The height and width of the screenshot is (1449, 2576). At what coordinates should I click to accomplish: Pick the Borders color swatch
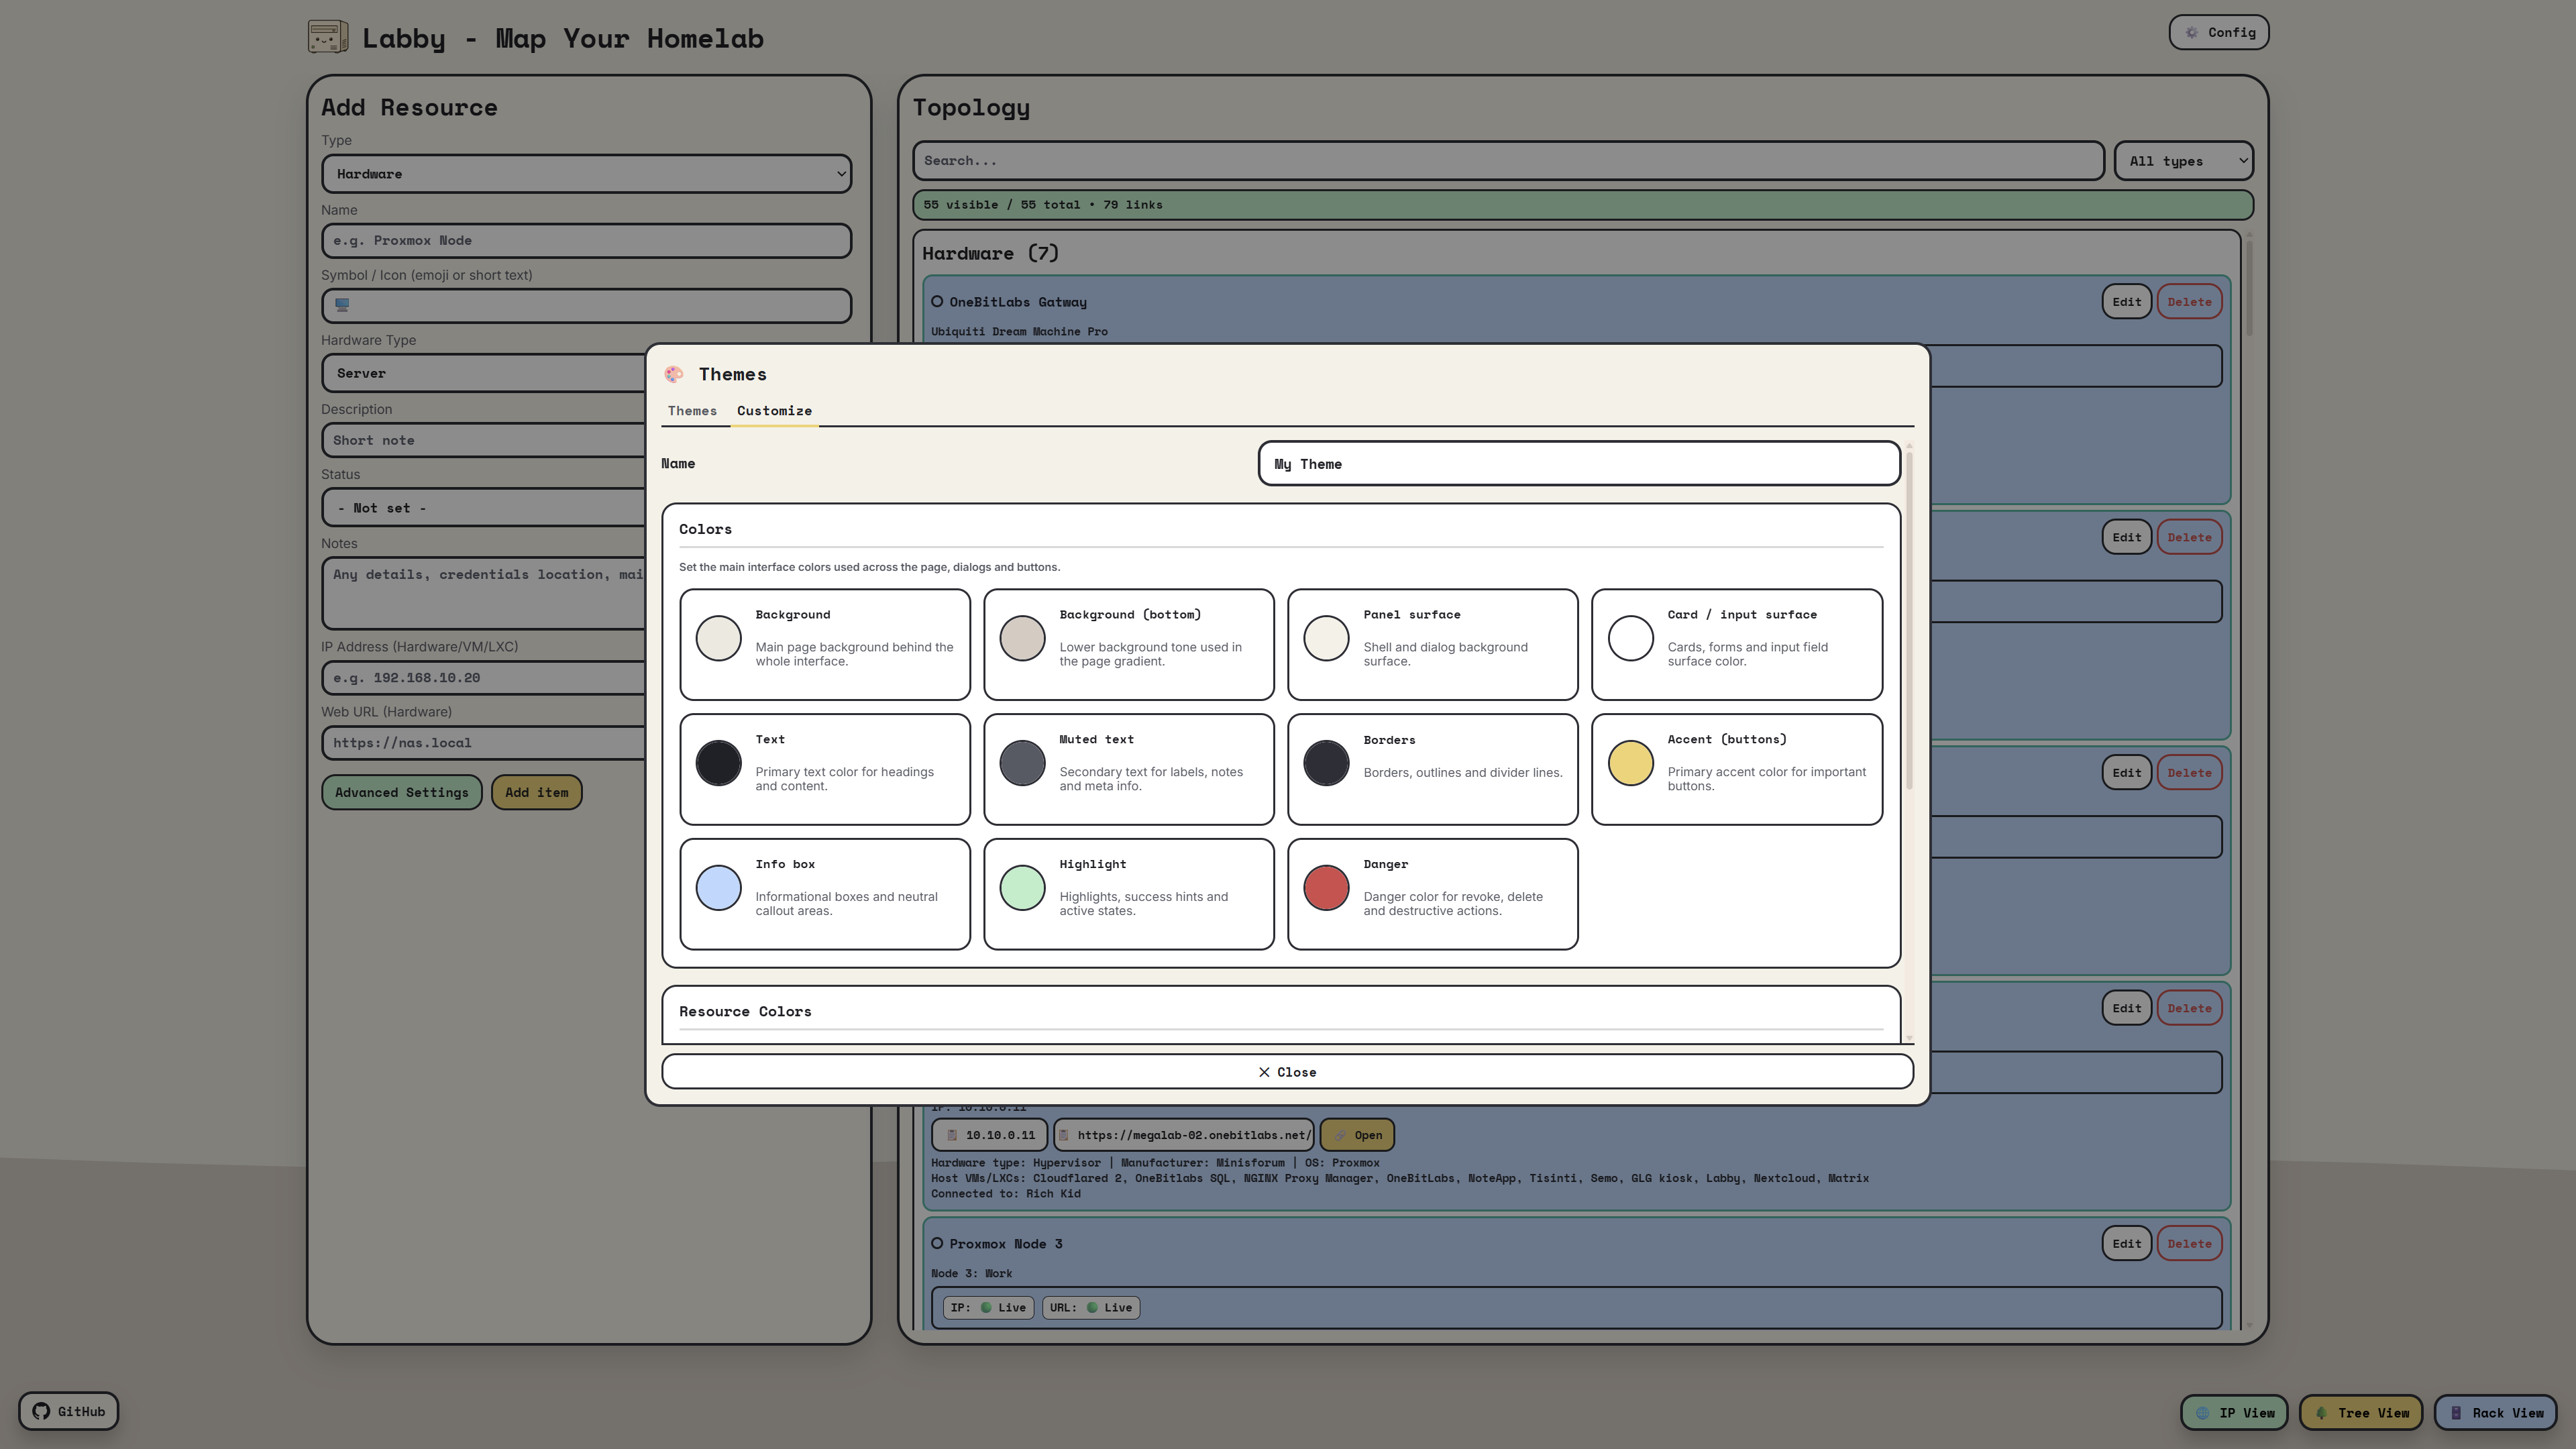pyautogui.click(x=1326, y=763)
